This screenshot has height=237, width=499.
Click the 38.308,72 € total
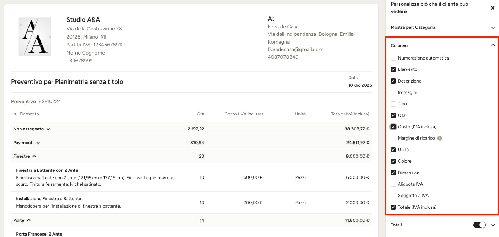tap(357, 129)
